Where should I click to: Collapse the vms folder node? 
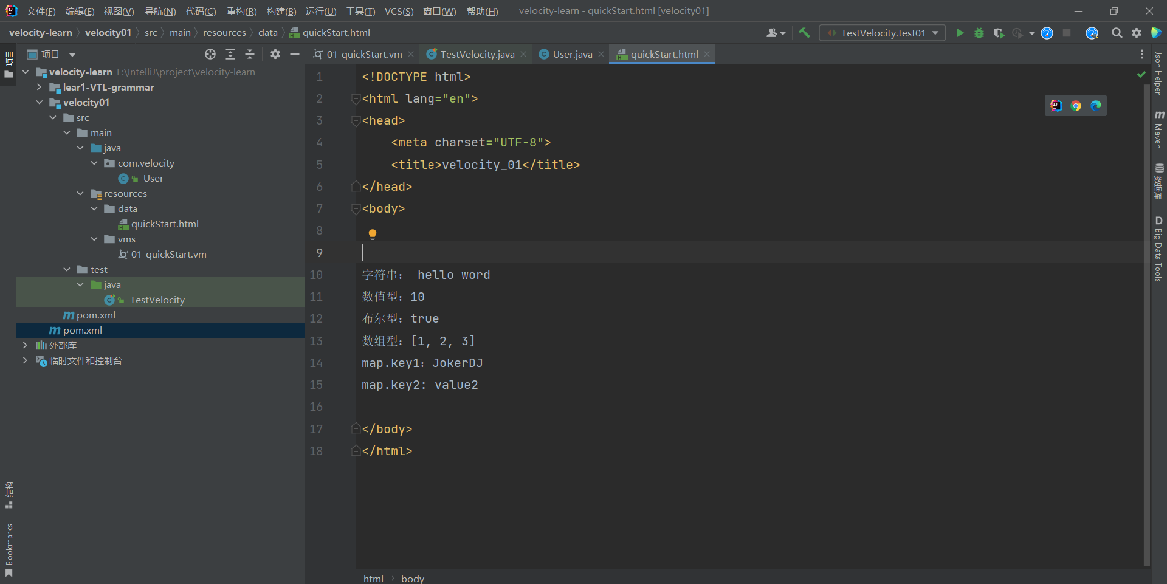click(x=94, y=239)
